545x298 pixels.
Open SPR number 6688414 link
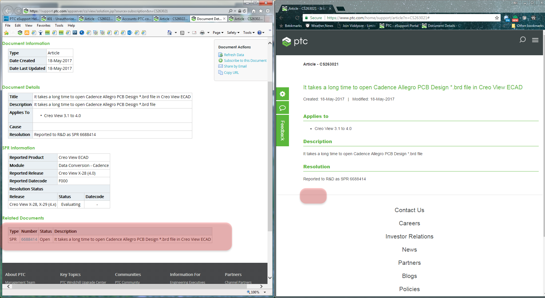29,239
